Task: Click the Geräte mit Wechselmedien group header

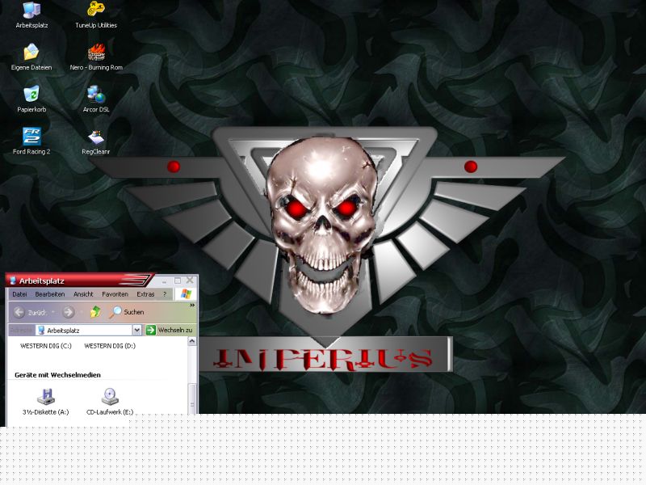Action: tap(57, 375)
